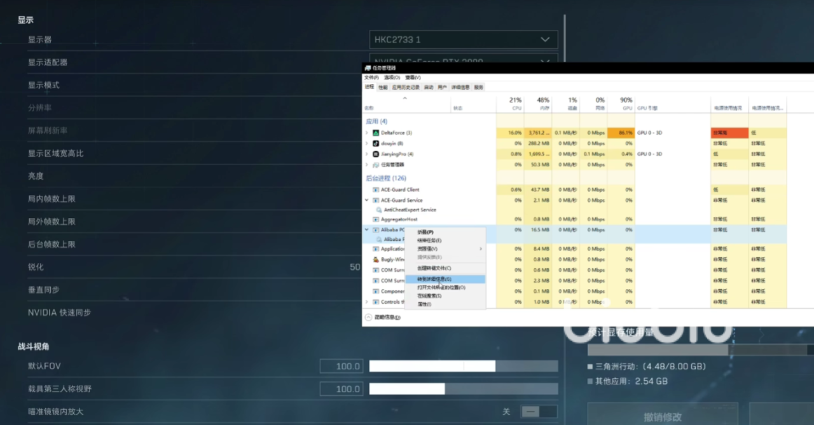The height and width of the screenshot is (425, 814).
Task: Click the Task Manager process row icon
Action: pos(376,165)
